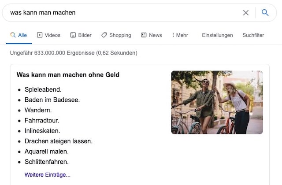The image size is (282, 185).
Task: Click the Alle magnifier icon
Action: (13, 35)
